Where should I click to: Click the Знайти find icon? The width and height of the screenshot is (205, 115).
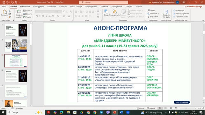point(151,11)
